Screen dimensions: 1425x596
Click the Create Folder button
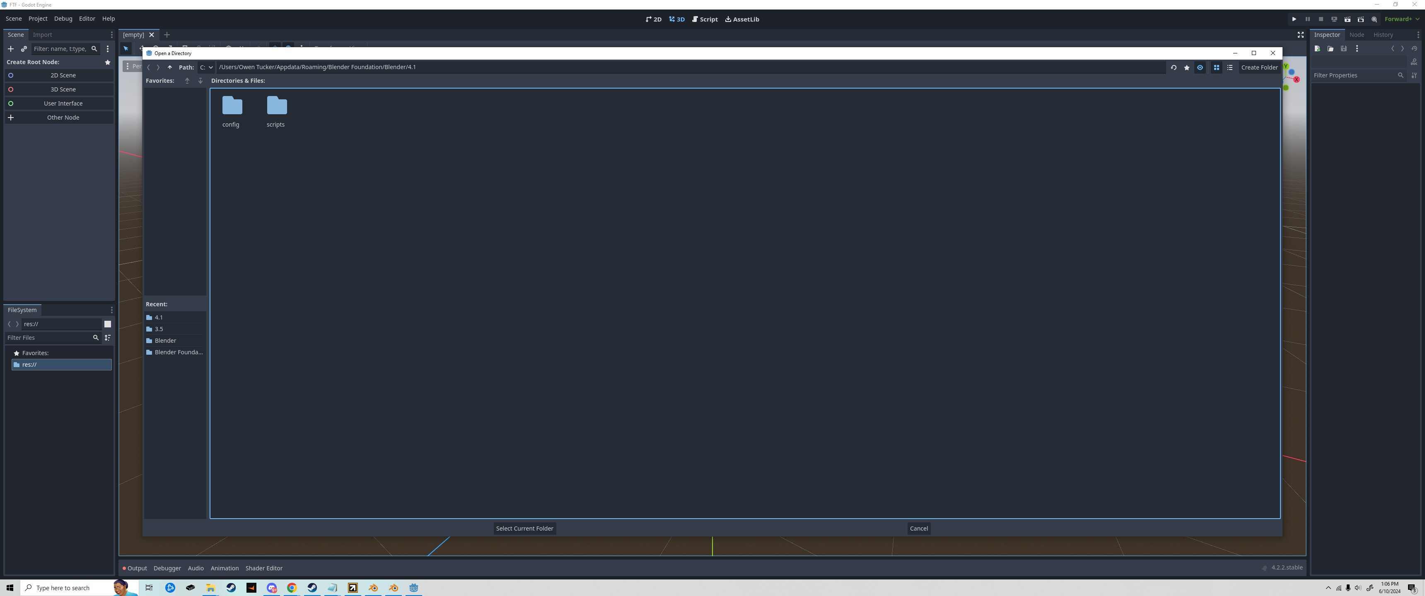[x=1259, y=67]
